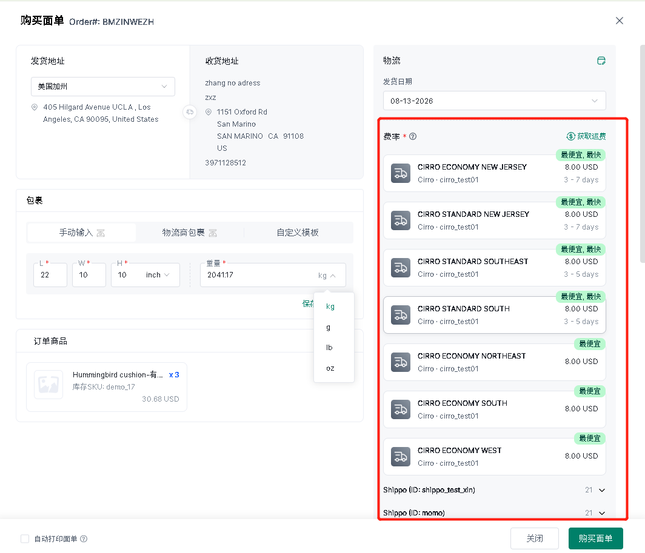The width and height of the screenshot is (645, 553).
Task: Click the help icon beside 费率
Action: 413,136
